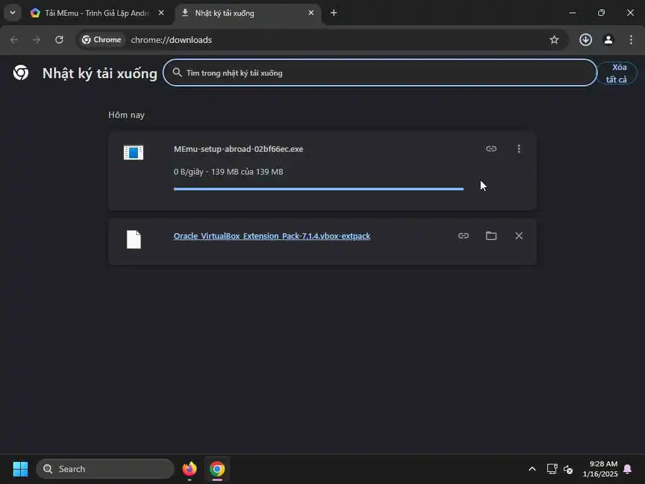Viewport: 645px width, 484px height.
Task: Reload the downloads page
Action: pos(59,40)
